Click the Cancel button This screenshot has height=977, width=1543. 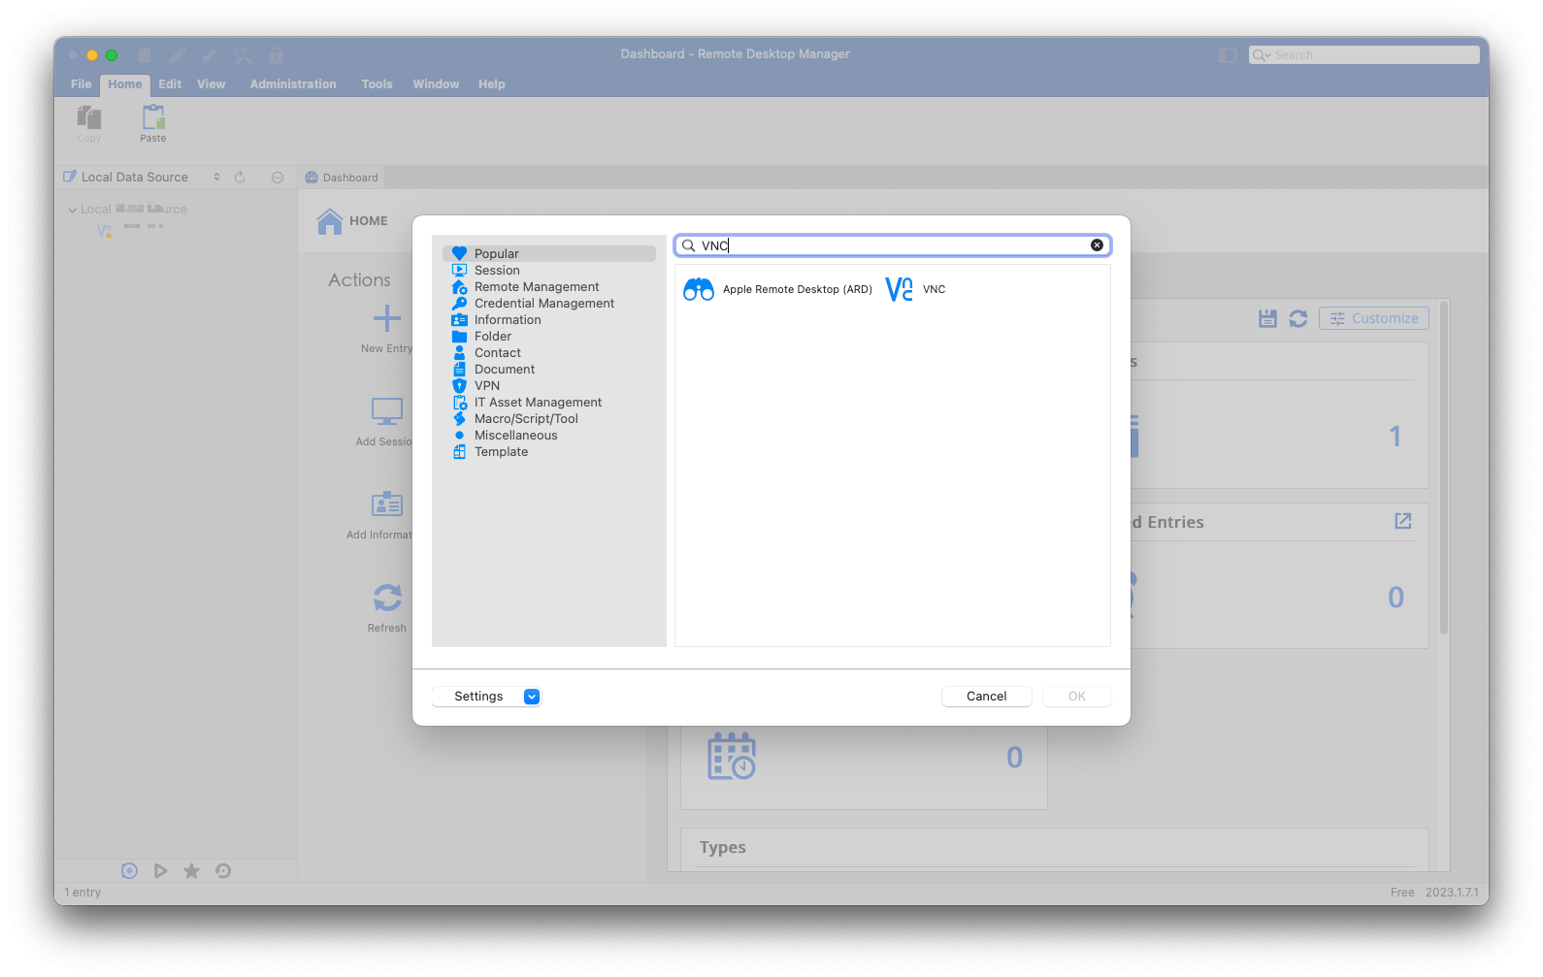point(986,697)
